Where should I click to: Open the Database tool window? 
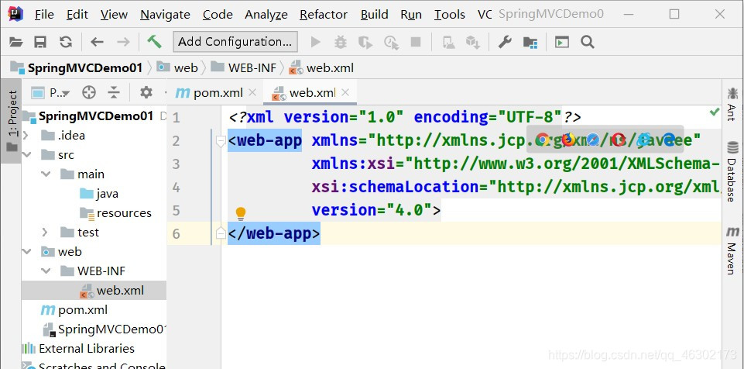point(732,172)
